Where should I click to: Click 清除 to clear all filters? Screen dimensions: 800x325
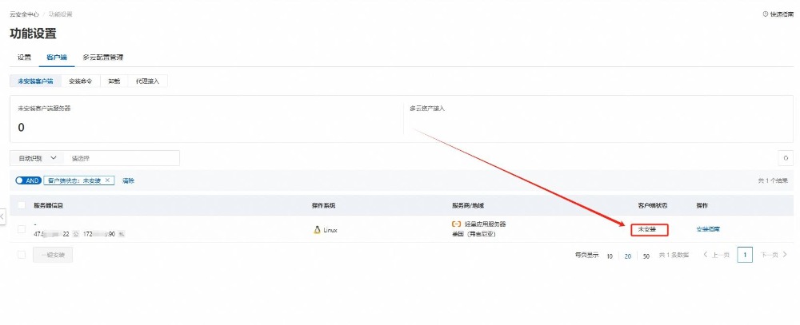[128, 180]
